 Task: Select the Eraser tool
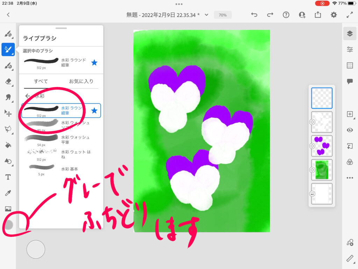(x=8, y=81)
